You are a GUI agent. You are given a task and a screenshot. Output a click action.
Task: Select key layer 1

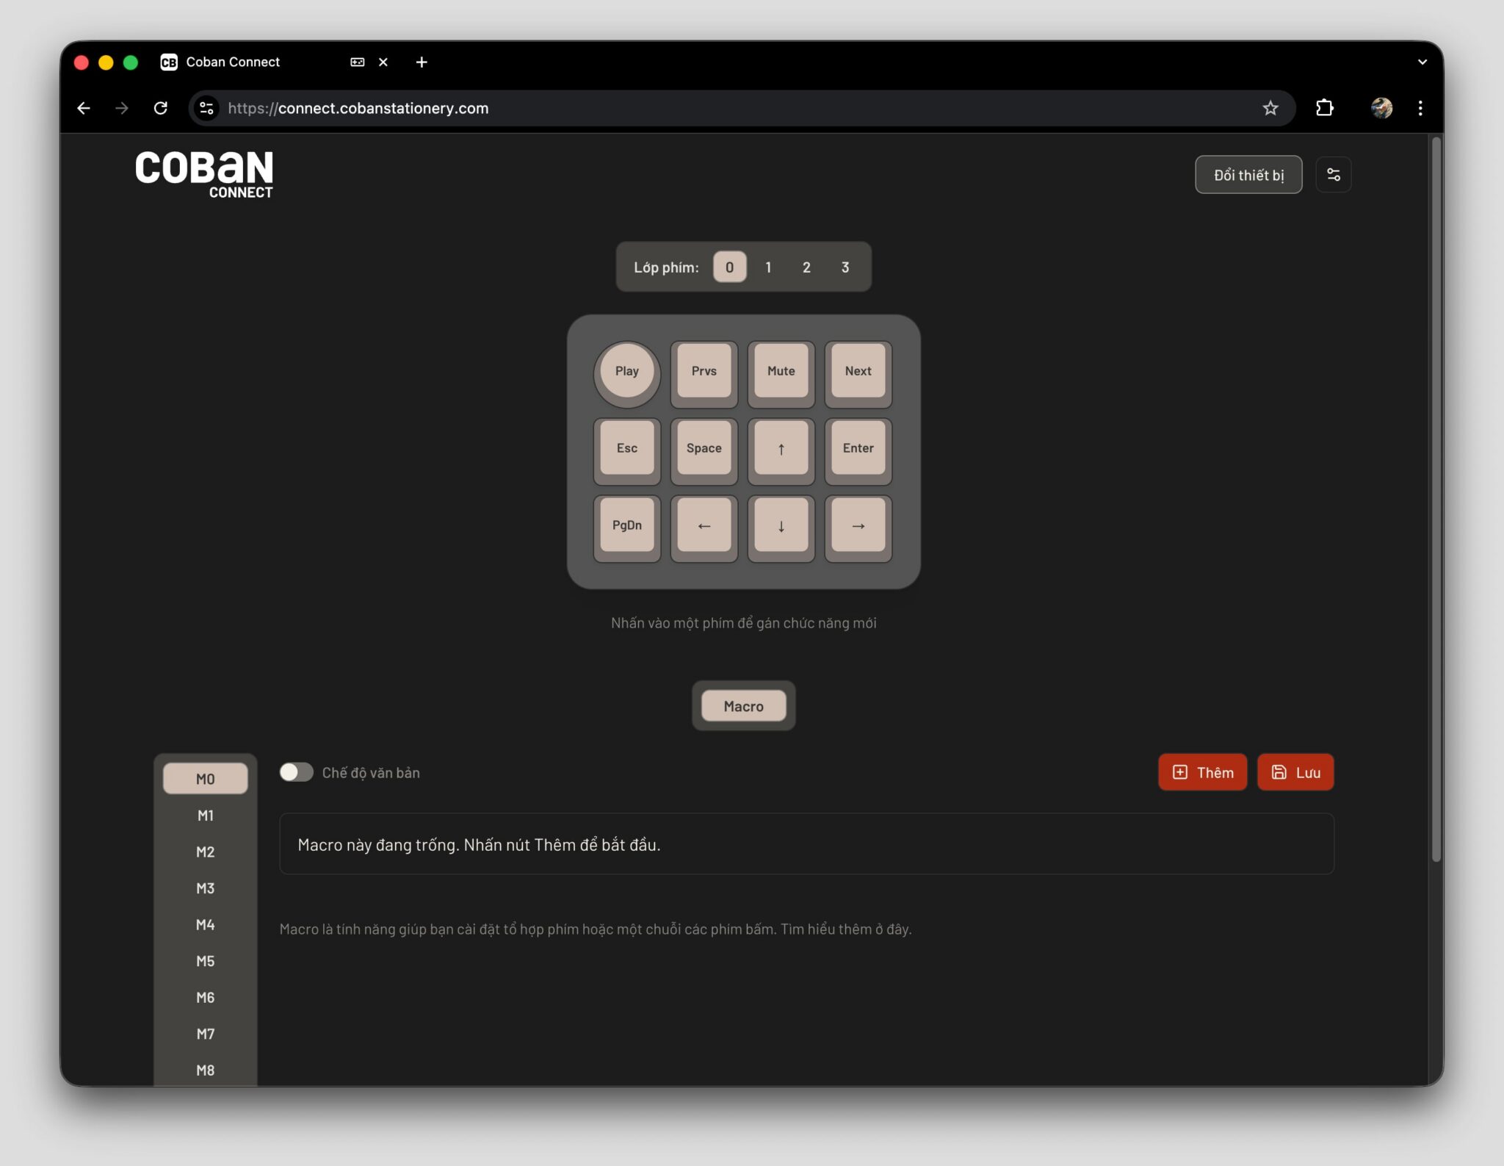[x=768, y=267]
